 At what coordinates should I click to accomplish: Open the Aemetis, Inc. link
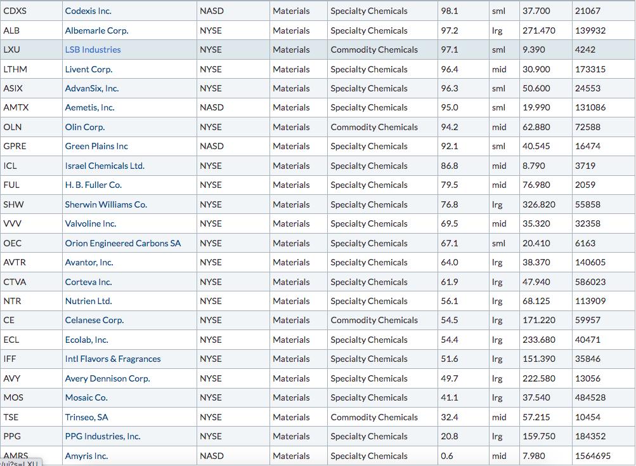[89, 107]
